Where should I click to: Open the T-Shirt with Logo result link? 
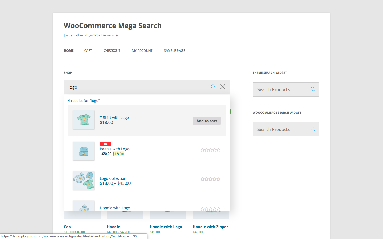(x=114, y=118)
